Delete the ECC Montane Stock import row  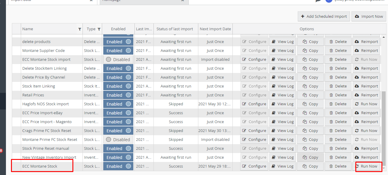click(x=338, y=60)
